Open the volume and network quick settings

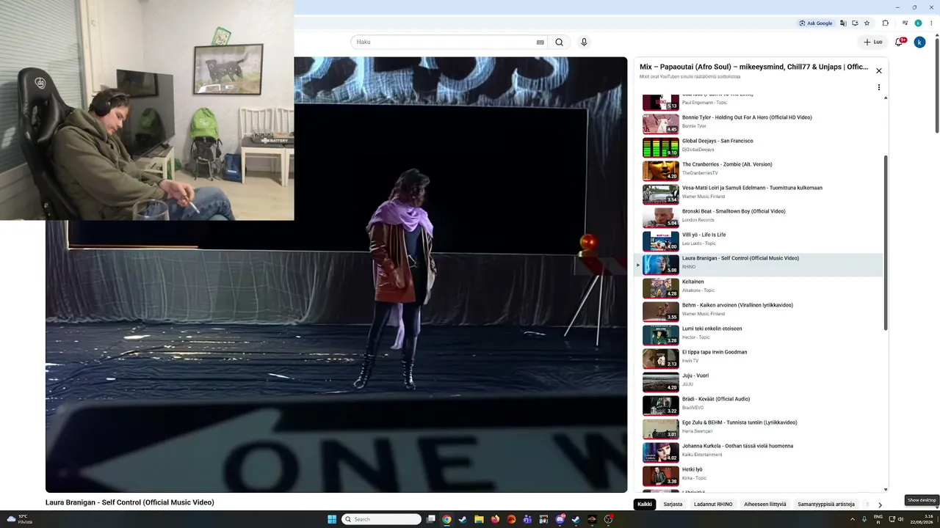point(896,519)
